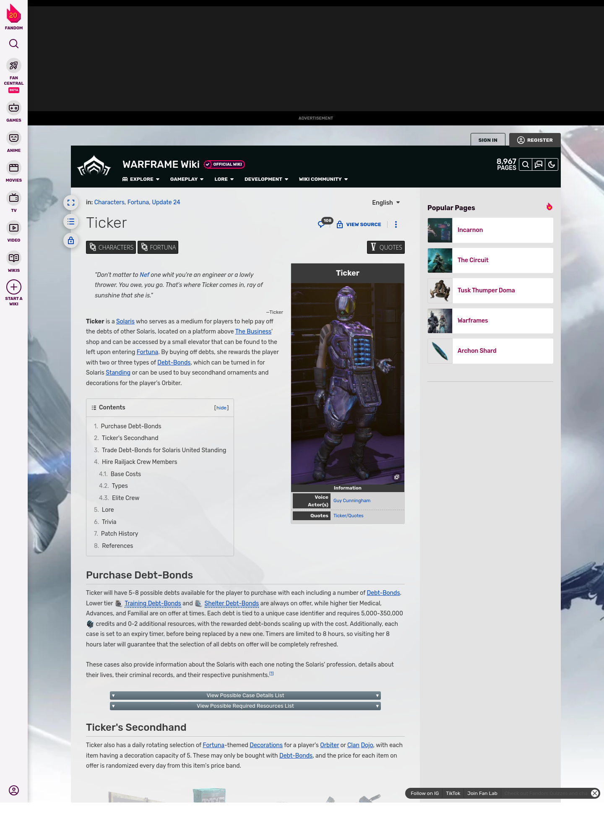604x839 pixels.
Task: Click View Source
Action: 359,224
